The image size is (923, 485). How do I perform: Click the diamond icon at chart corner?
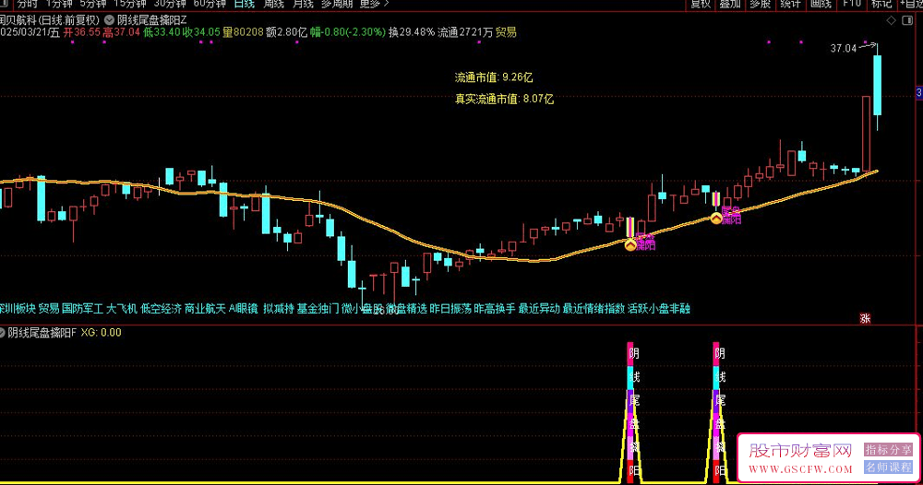pos(892,20)
